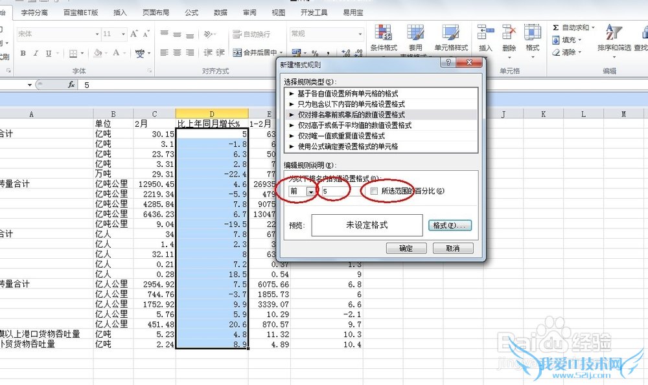648x385 pixels.
Task: Select rule 仅对高于或低于平均值的数值设置格式
Action: tap(381, 125)
